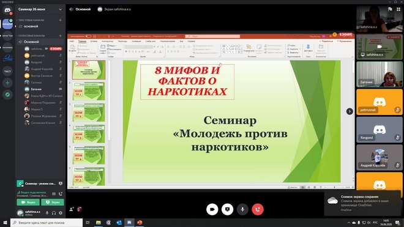Open the Евгения video tile
The height and width of the screenshot is (227, 404).
pos(380,75)
